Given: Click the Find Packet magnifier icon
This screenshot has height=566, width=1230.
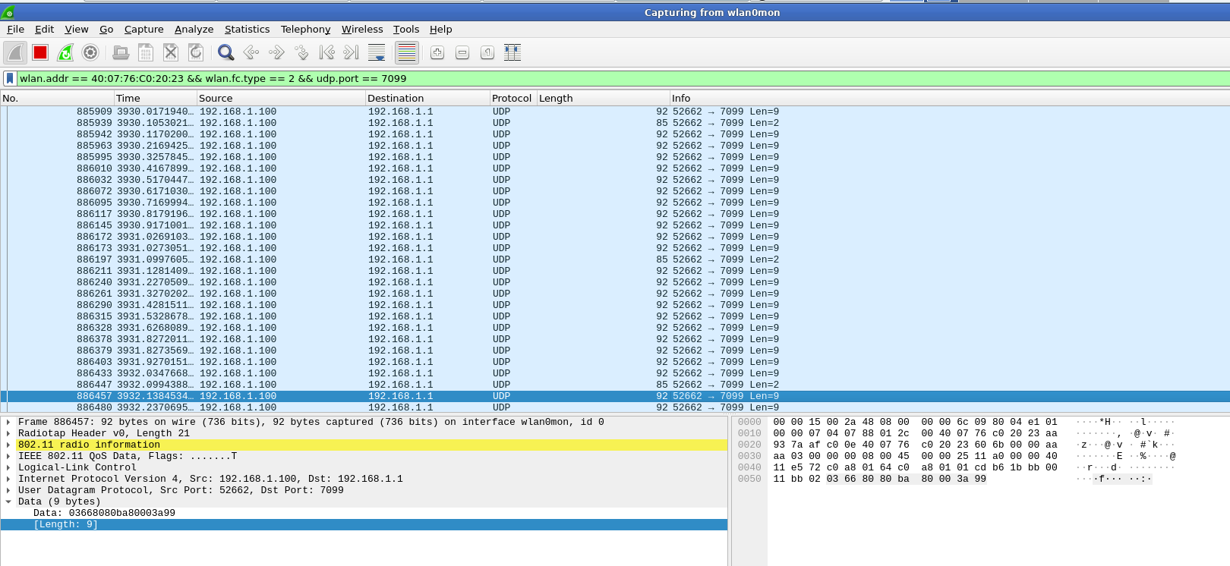Looking at the screenshot, I should (x=225, y=52).
